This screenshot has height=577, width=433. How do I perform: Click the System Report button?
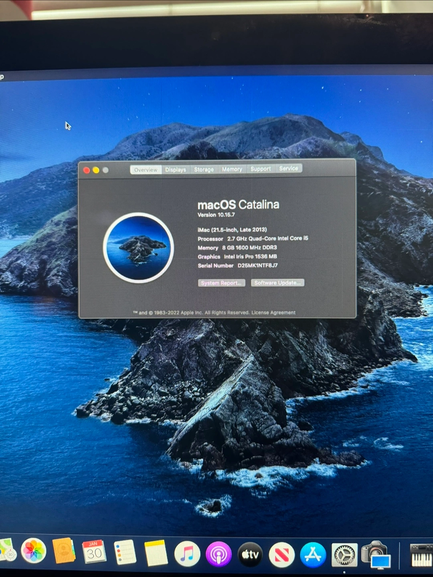coord(222,283)
